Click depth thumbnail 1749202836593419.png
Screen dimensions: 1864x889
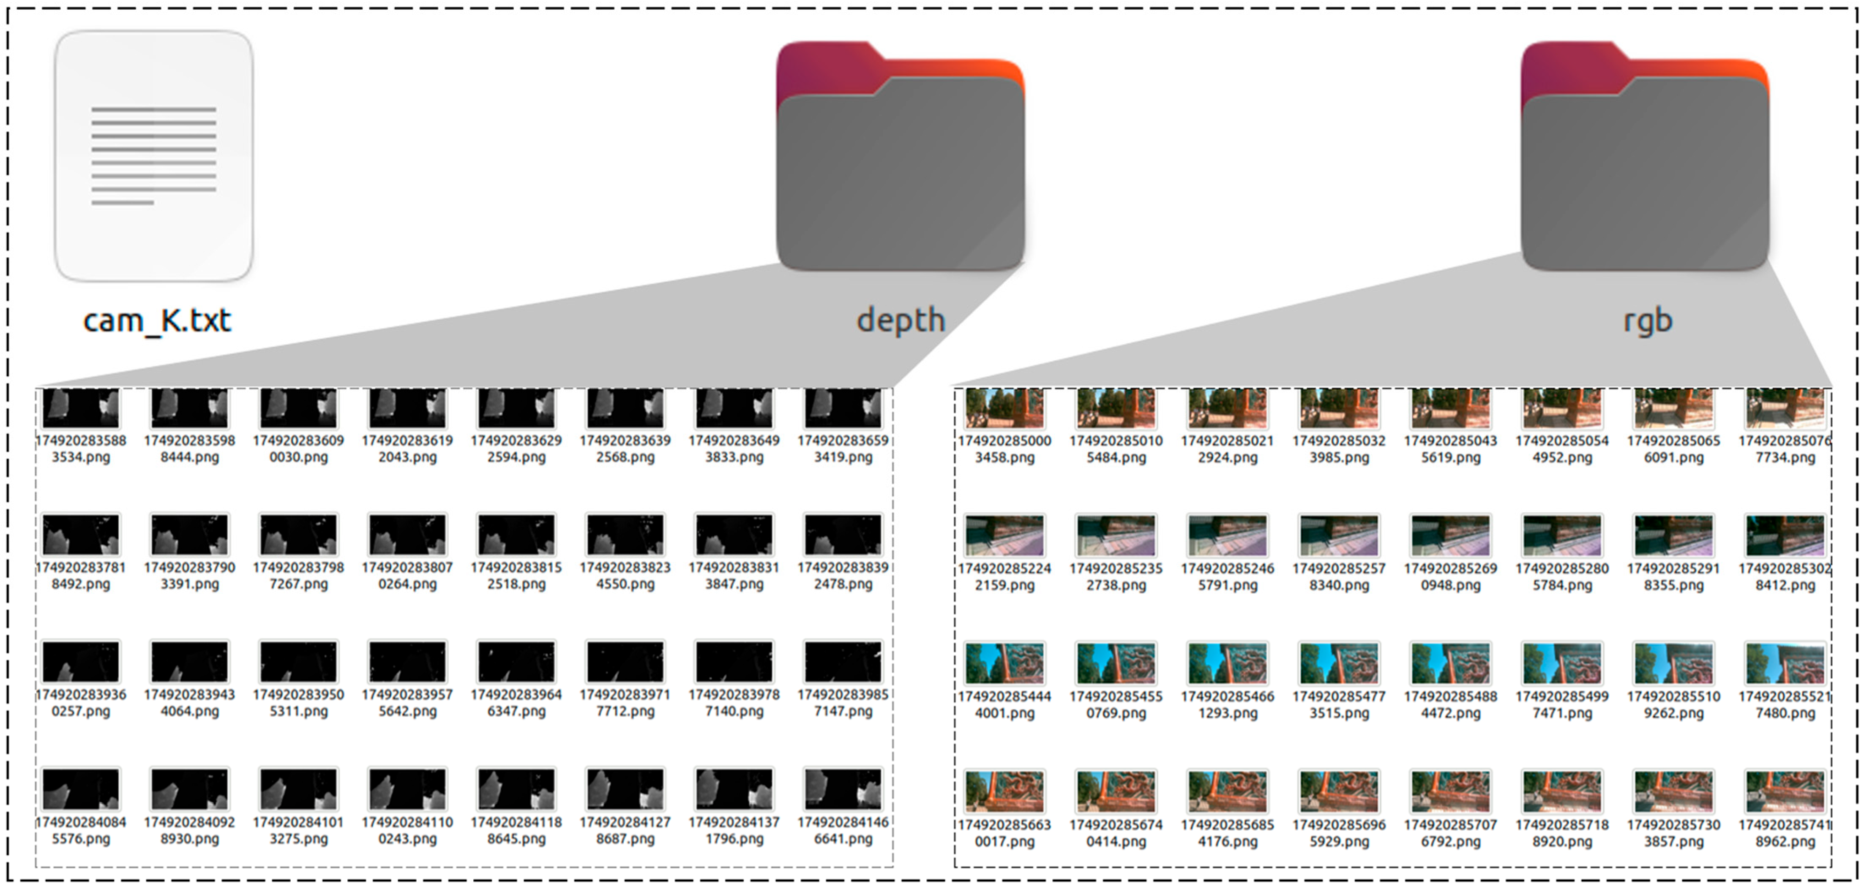click(x=843, y=408)
